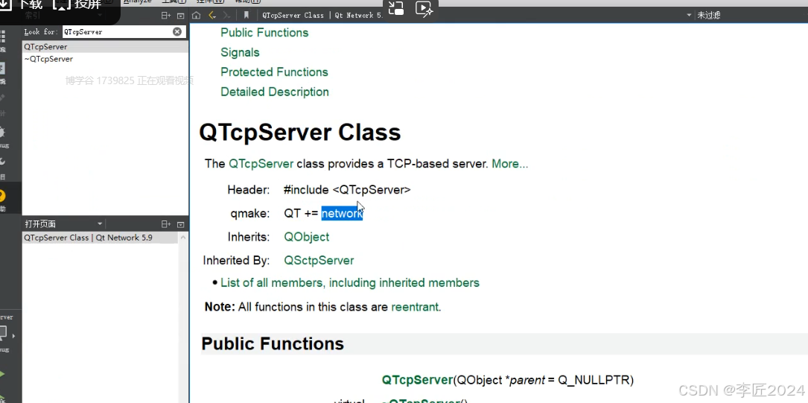Clear the Look for search field
Image resolution: width=808 pixels, height=403 pixels.
pos(176,31)
